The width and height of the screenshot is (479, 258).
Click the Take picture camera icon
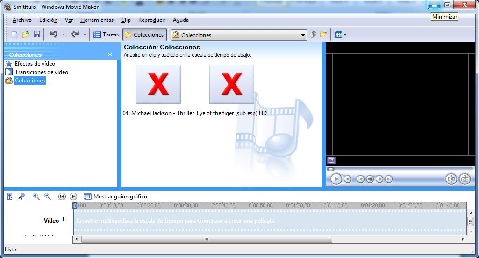click(464, 178)
